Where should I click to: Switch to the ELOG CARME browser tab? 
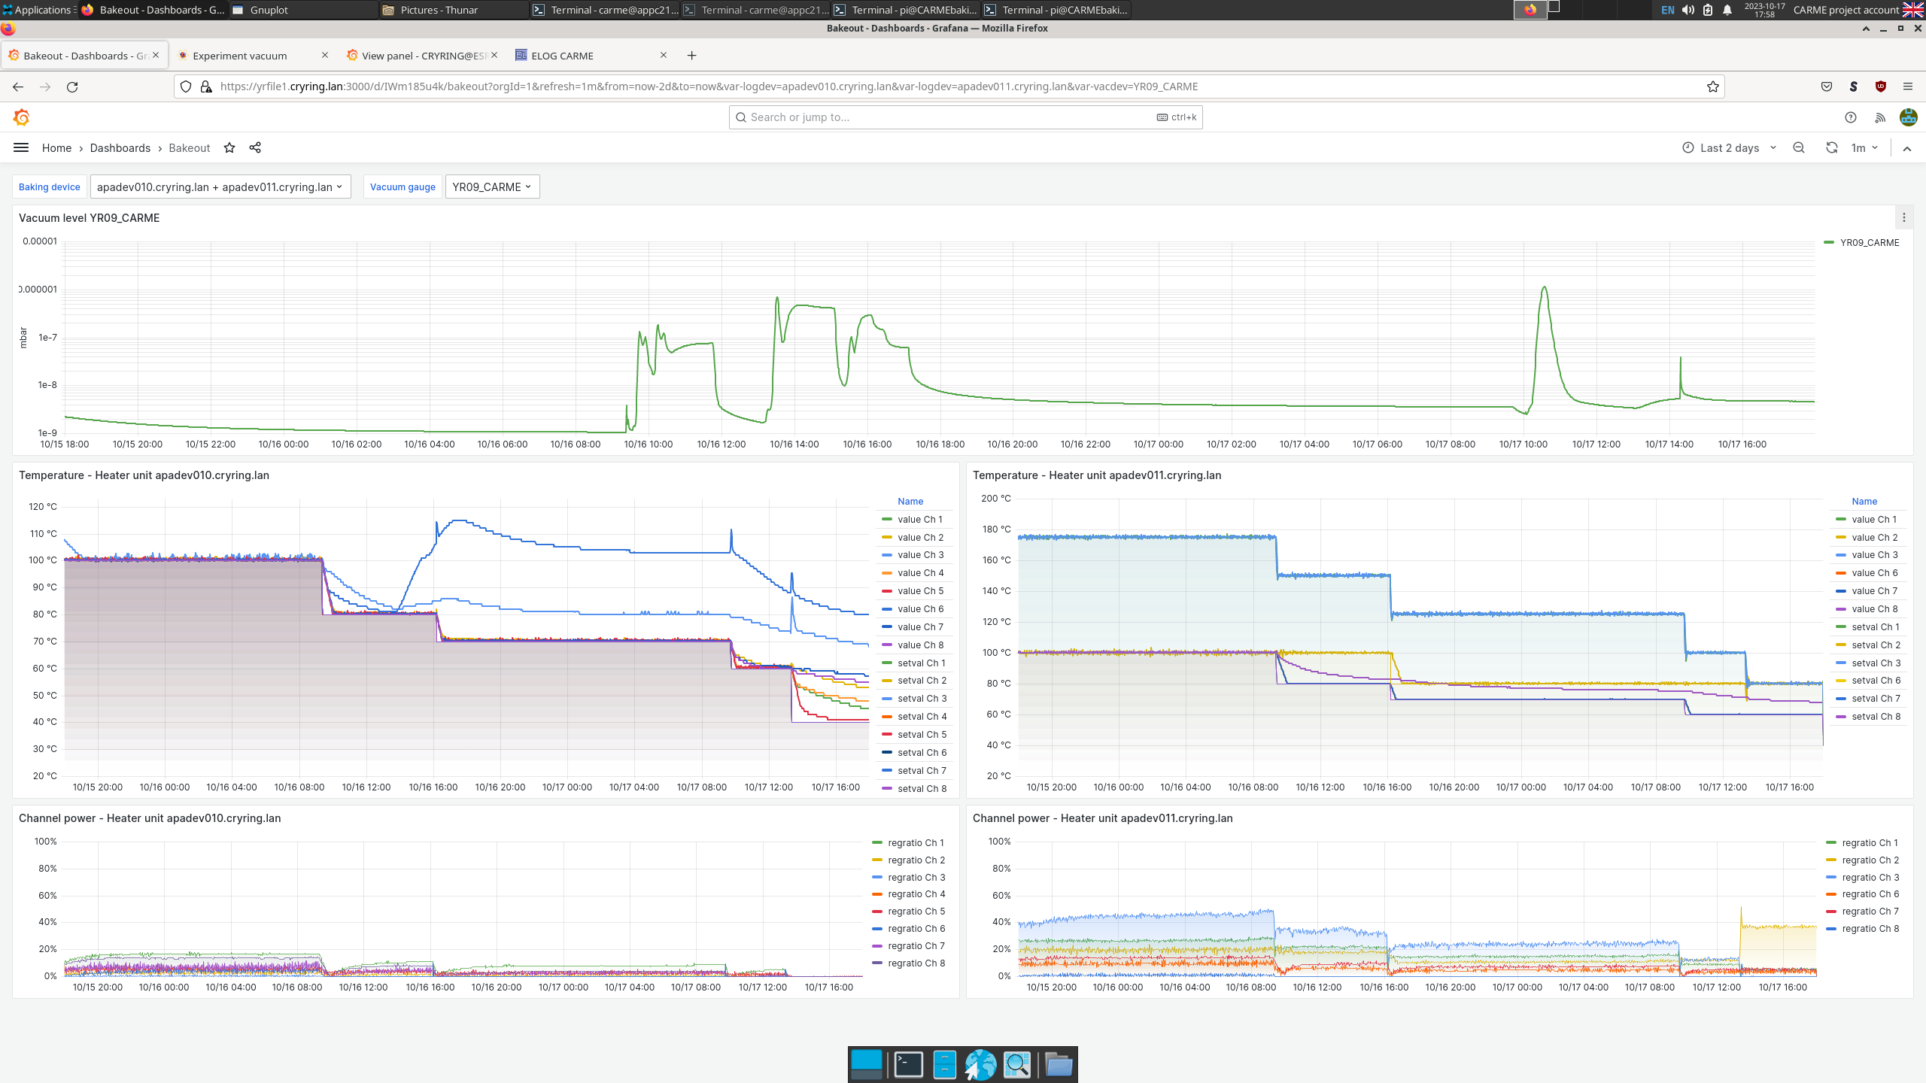[562, 56]
